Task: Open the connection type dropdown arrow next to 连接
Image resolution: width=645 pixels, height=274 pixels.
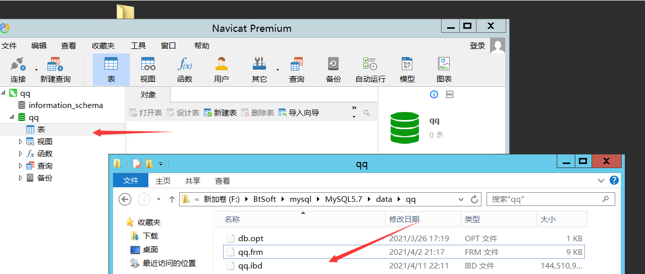Action: click(36, 70)
